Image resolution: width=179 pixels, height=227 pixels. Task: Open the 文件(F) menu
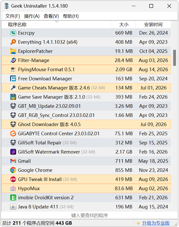[x=13, y=16]
